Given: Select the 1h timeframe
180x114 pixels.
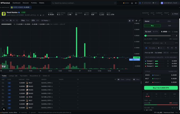Looking at the screenshot, I should [11, 21].
